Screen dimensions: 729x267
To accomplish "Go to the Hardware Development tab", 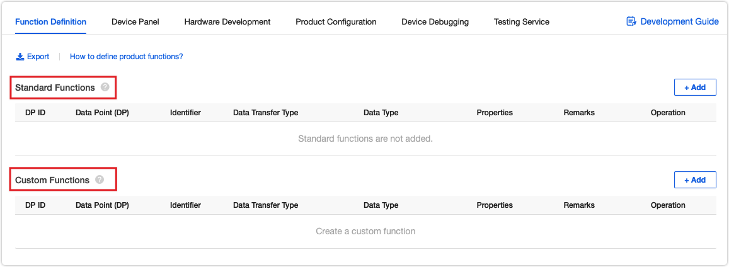I will click(227, 22).
